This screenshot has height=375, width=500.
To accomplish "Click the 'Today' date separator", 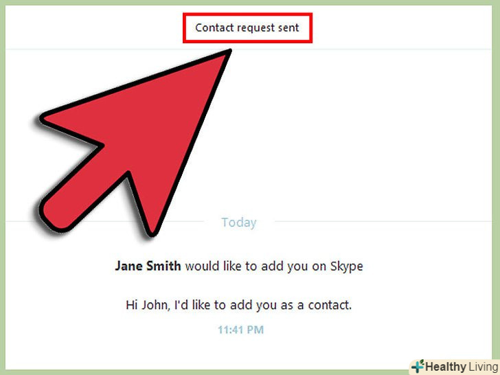I will [239, 223].
